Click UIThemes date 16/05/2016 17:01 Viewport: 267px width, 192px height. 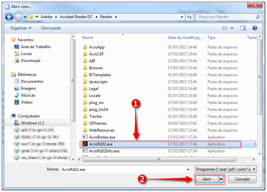[x=182, y=123]
